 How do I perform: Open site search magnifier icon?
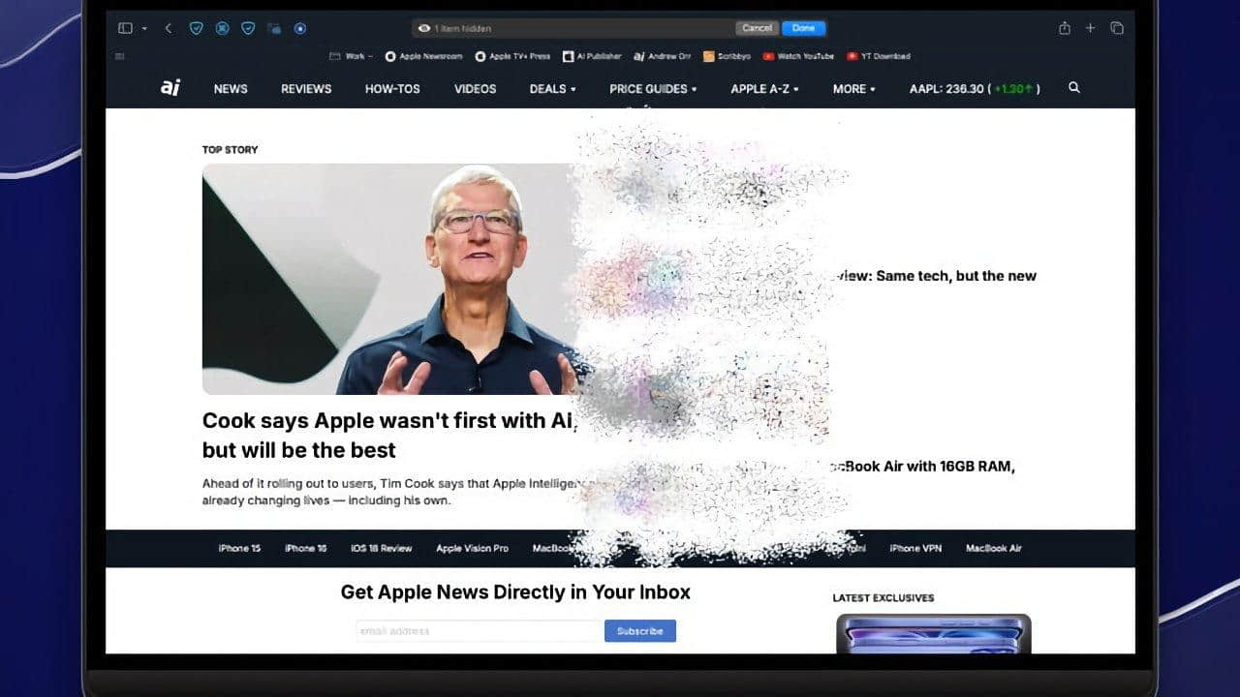tap(1073, 88)
